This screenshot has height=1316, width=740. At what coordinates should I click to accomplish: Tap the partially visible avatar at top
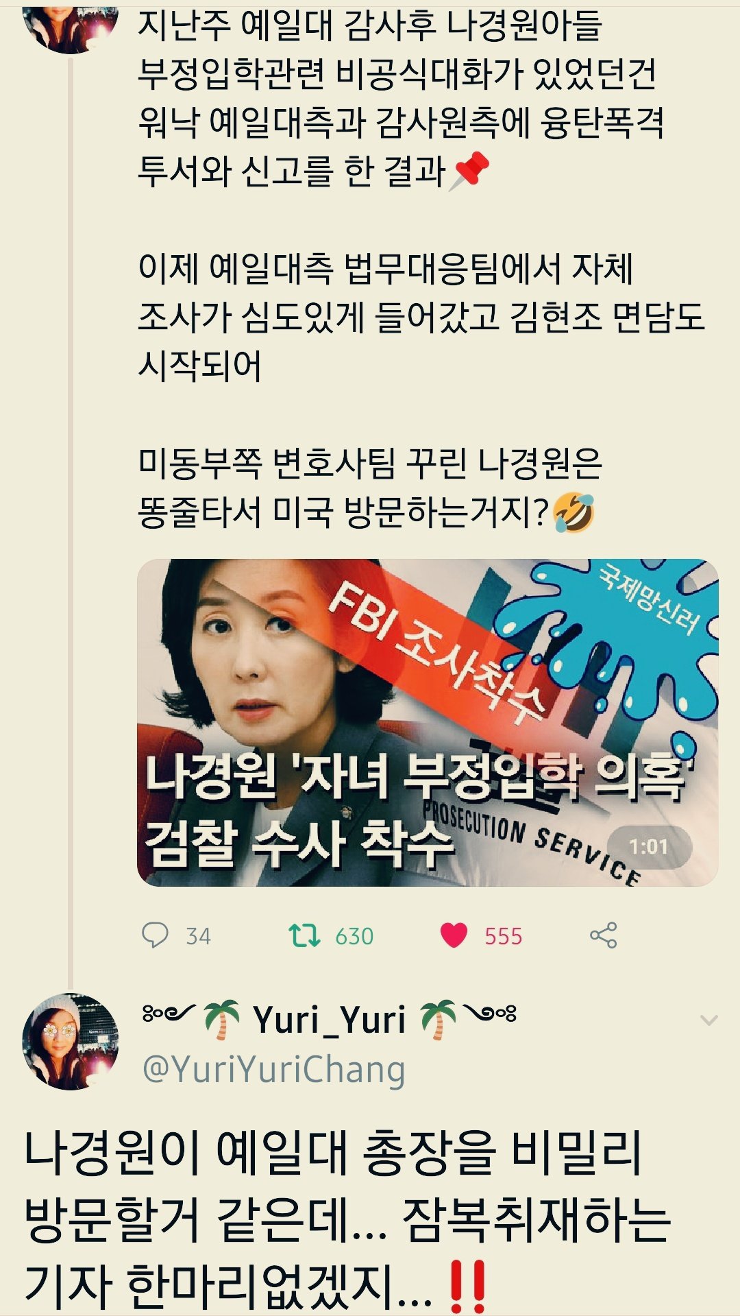(x=70, y=26)
